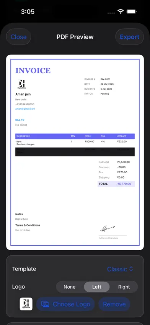Tap the ₹520.00 amount cell
This screenshot has height=325, width=150.
click(122, 141)
